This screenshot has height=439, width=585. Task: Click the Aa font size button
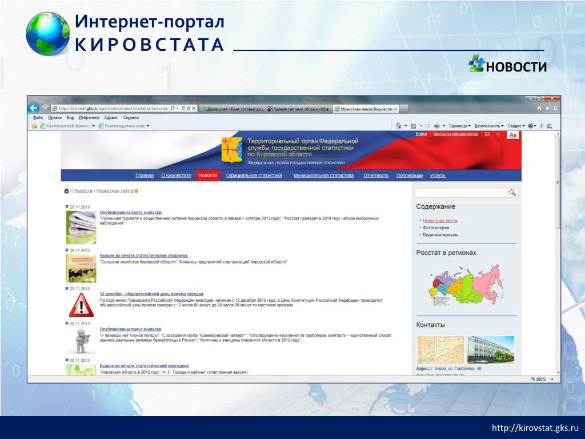click(513, 135)
